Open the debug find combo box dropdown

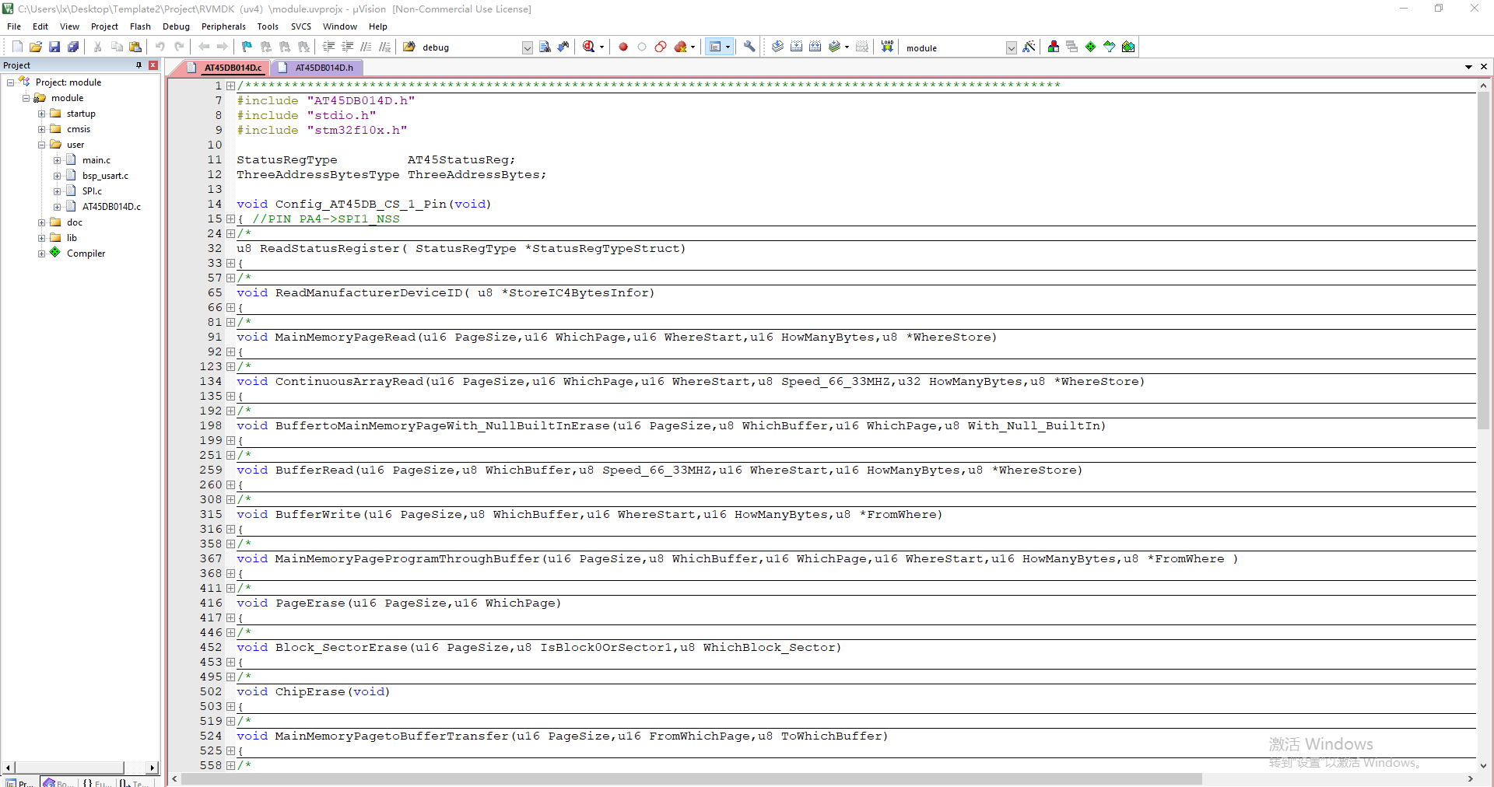pos(527,47)
